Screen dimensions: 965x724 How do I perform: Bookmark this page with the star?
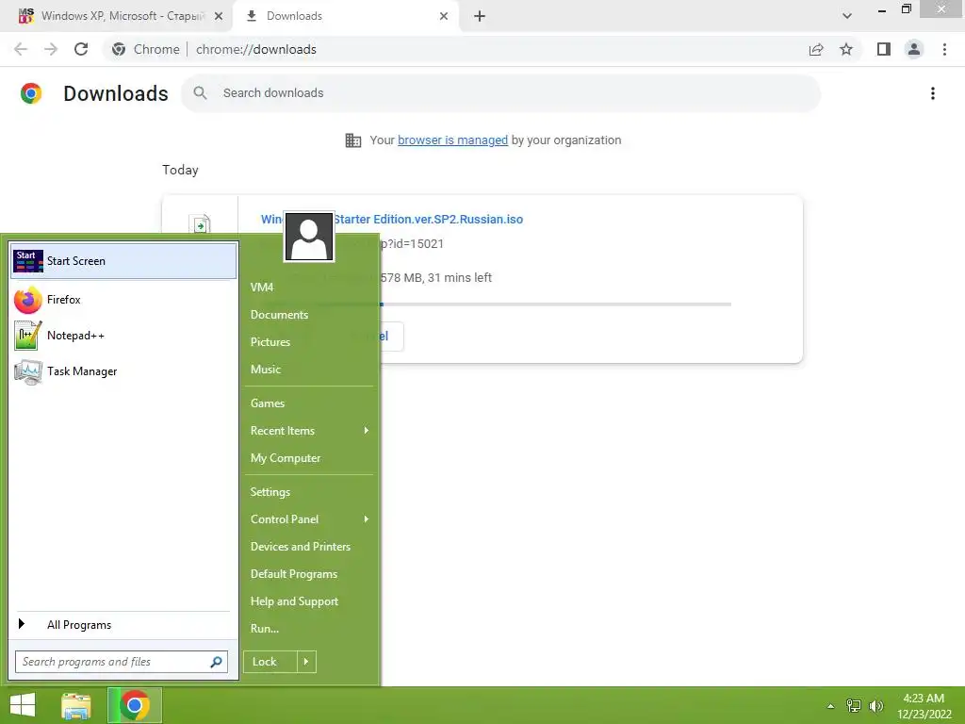[846, 49]
